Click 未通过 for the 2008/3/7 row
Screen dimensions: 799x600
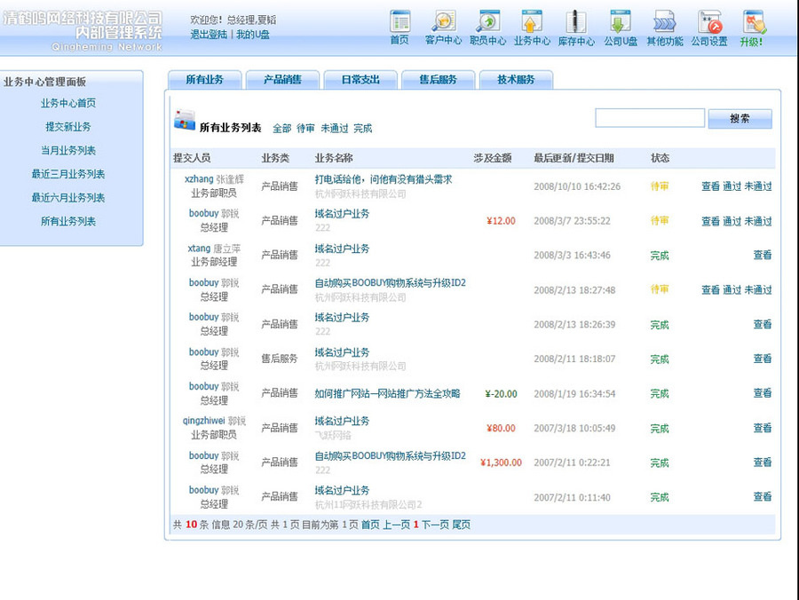(x=758, y=221)
